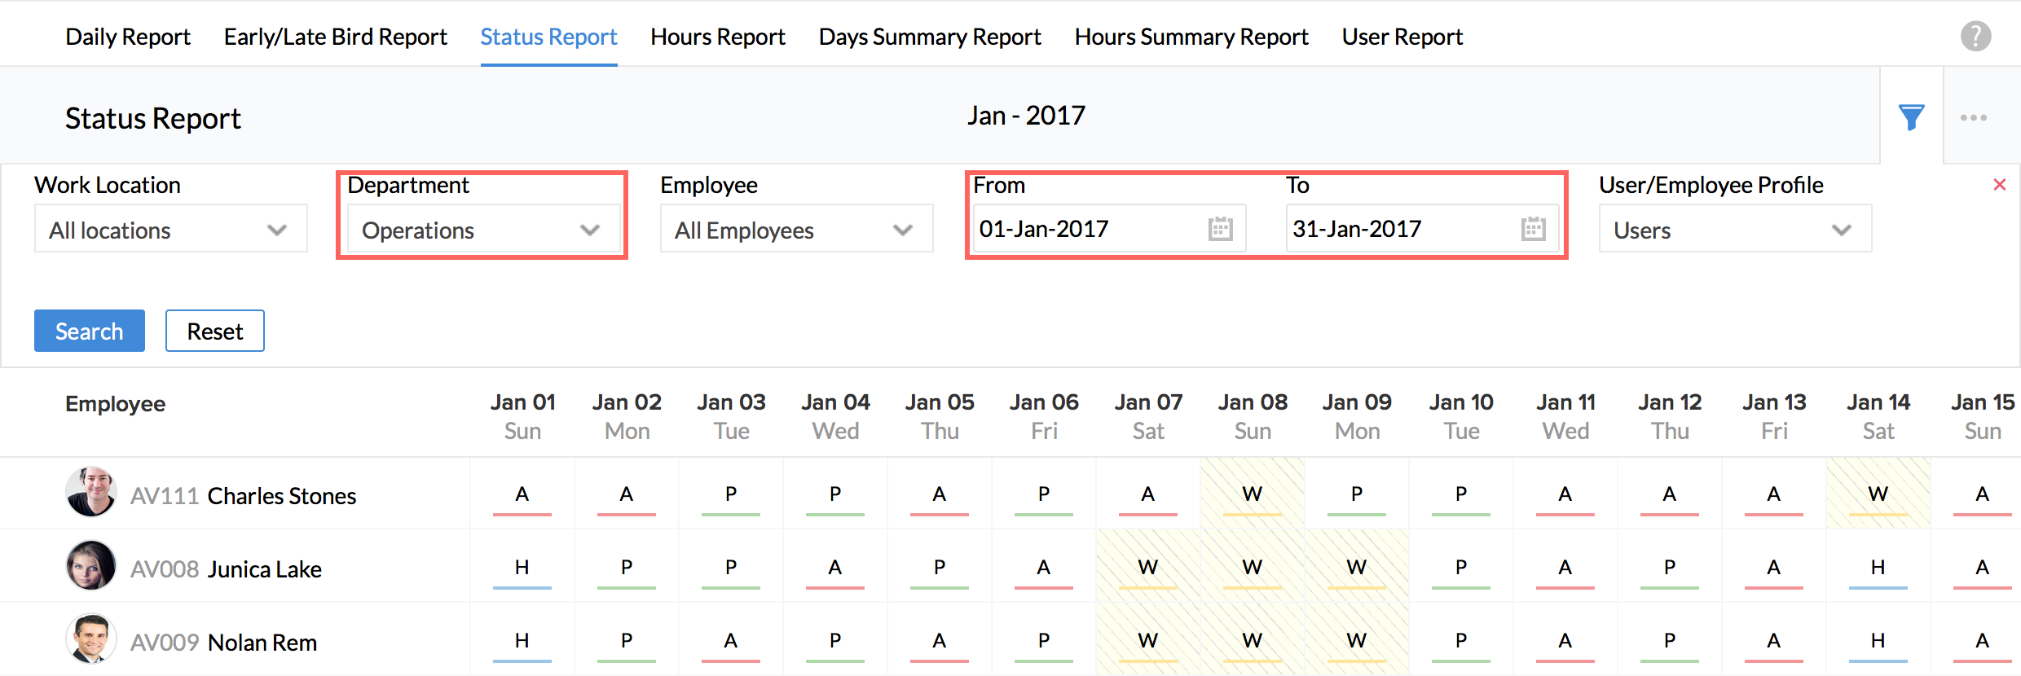Click Charles Stones' profile photo
Viewport: 2021px width, 676px height.
click(90, 492)
